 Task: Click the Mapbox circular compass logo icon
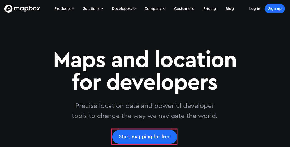pyautogui.click(x=8, y=9)
